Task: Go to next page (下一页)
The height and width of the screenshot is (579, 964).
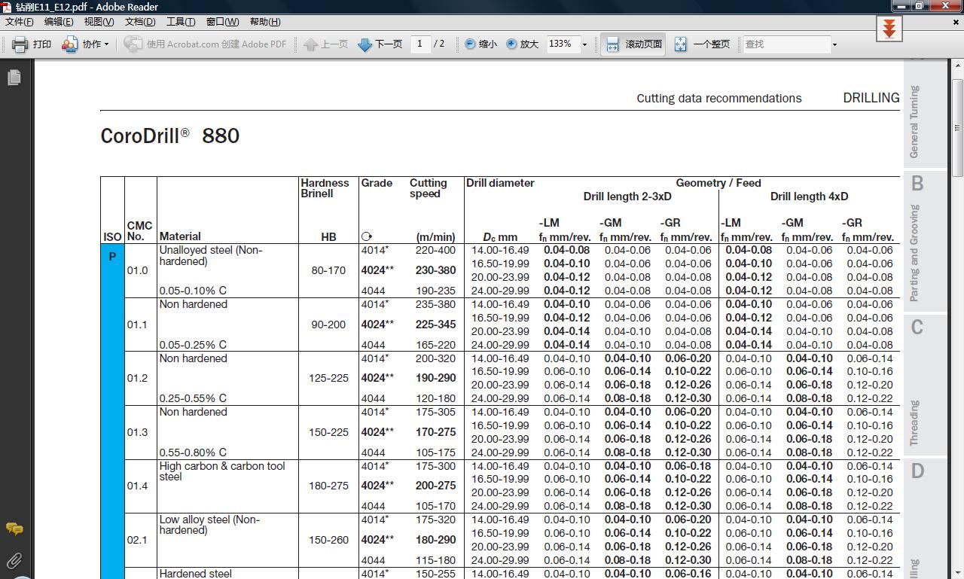Action: pyautogui.click(x=380, y=44)
